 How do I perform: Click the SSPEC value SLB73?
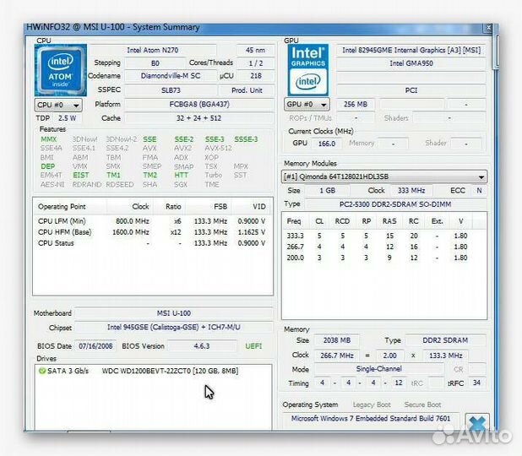[x=171, y=90]
